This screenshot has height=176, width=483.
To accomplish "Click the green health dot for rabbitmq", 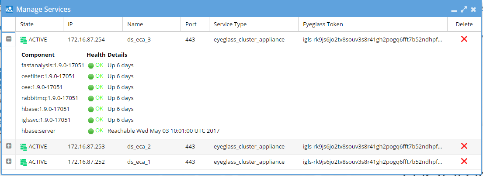I will tap(91, 98).
